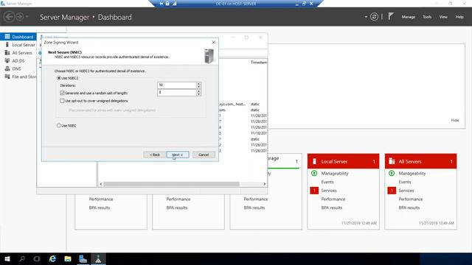Go back with the Server Manager back arrow
This screenshot has width=472, height=265.
(10, 17)
